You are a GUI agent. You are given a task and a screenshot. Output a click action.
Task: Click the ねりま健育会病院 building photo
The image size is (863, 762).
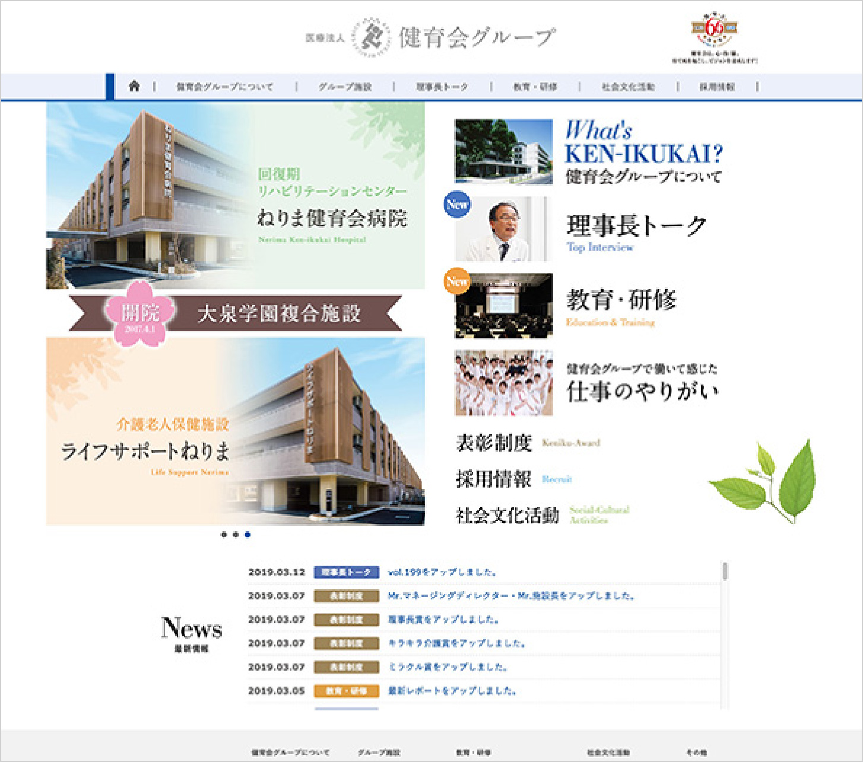137,196
